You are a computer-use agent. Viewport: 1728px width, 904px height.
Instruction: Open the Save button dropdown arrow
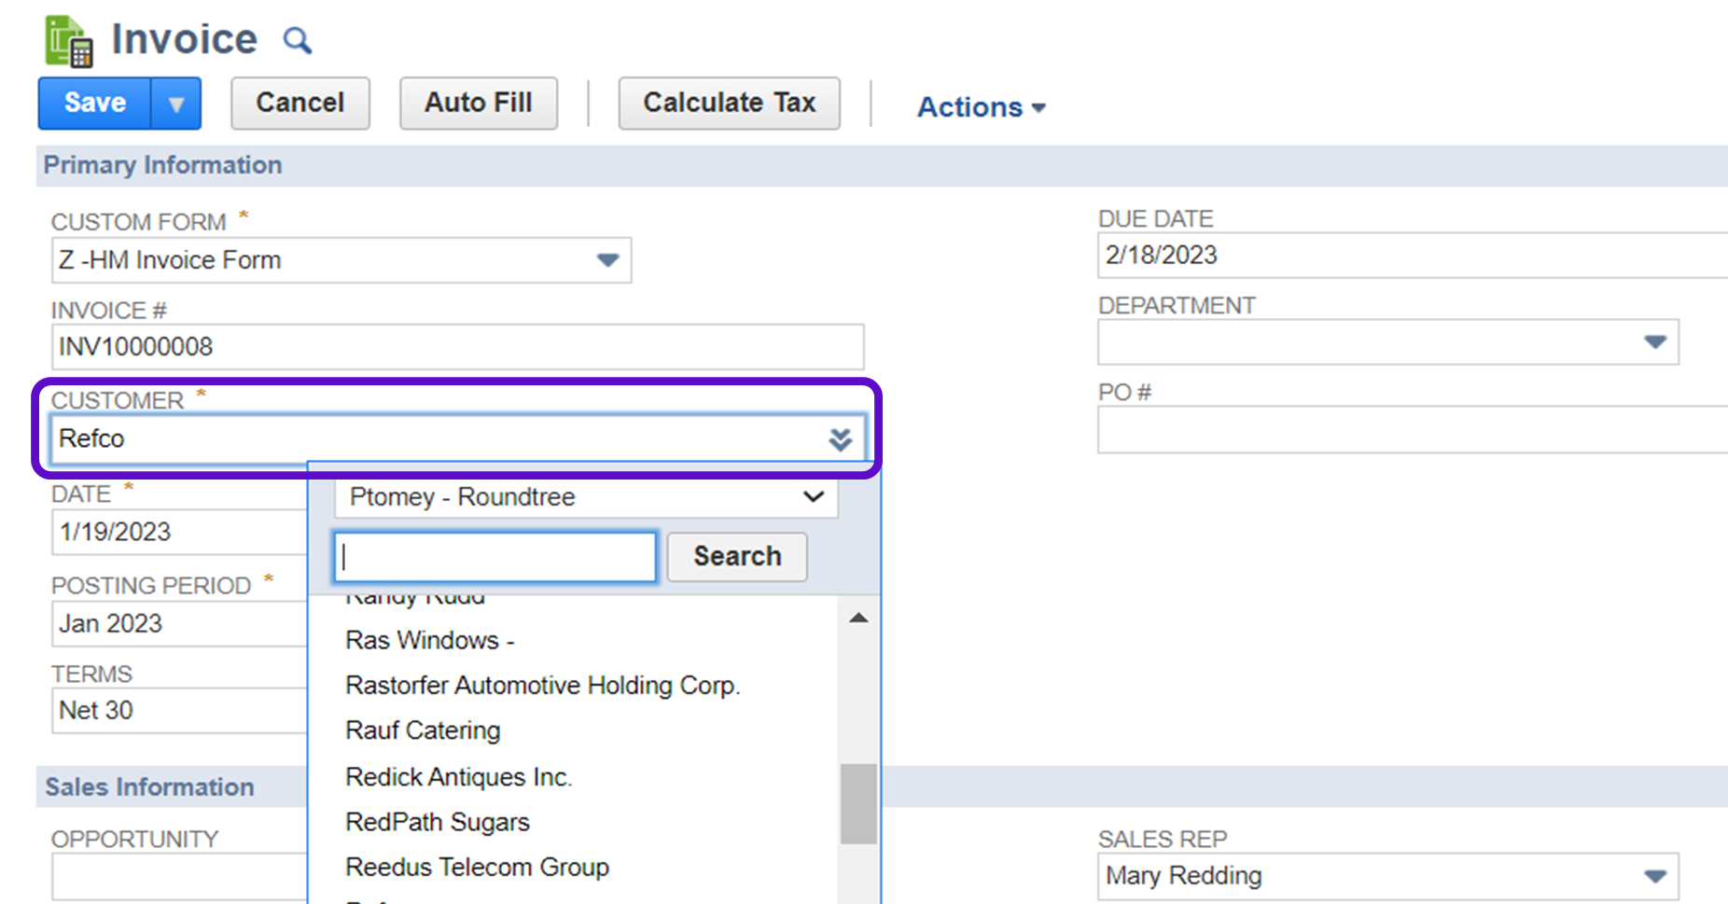point(175,104)
